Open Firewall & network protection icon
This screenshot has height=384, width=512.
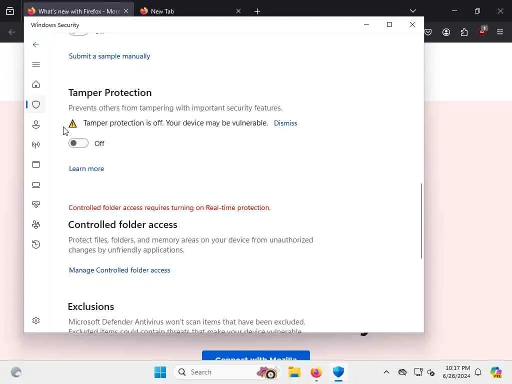coord(36,144)
